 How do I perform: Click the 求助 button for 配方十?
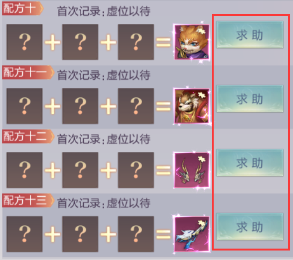[x=250, y=35]
